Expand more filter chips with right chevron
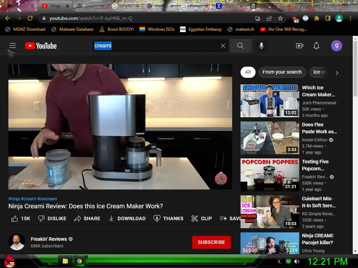Image resolution: width=358 pixels, height=268 pixels. coord(337,73)
